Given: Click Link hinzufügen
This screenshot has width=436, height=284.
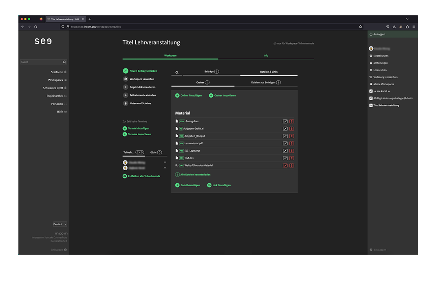Looking at the screenshot, I should click(x=219, y=185).
